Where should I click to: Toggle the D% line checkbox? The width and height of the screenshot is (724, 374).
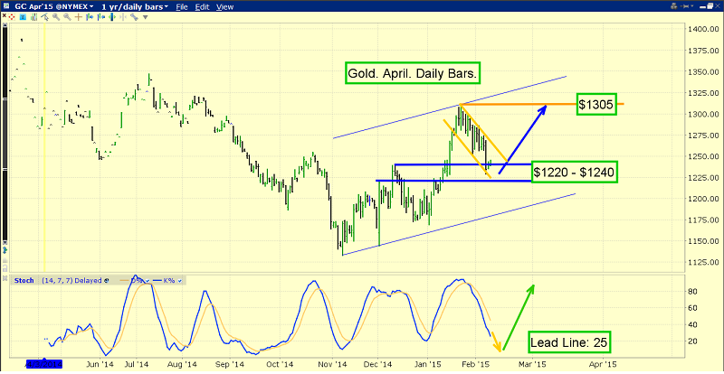tap(148, 281)
